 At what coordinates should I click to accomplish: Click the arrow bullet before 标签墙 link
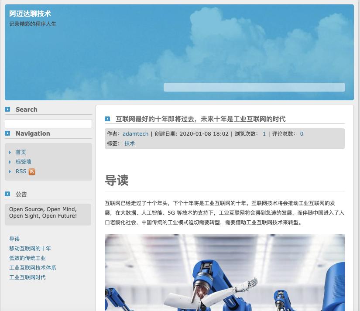[11, 162]
